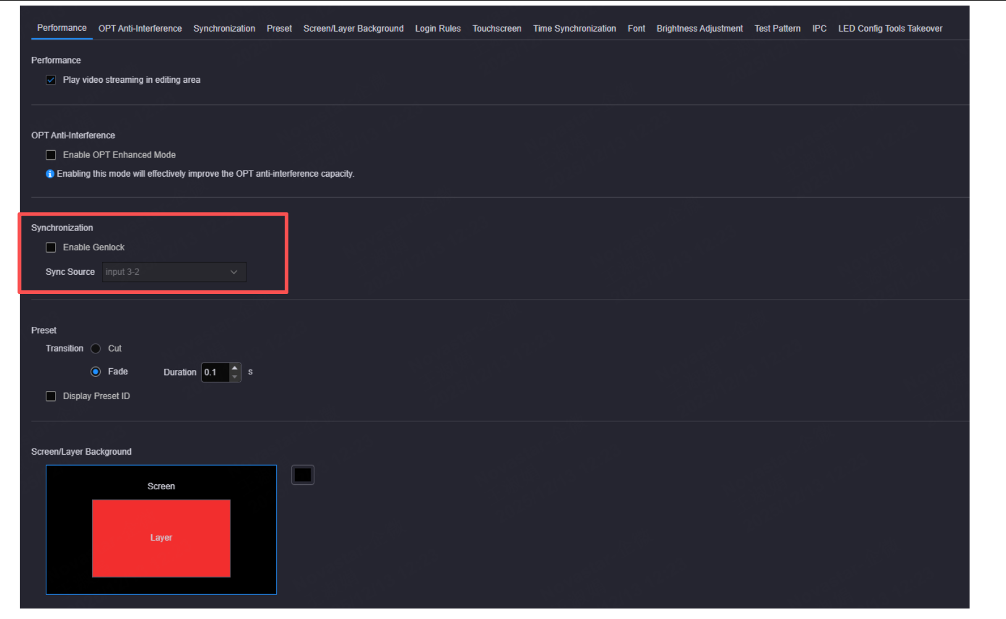Switch to the Performance tab
This screenshot has height=619, width=1006.
click(62, 28)
